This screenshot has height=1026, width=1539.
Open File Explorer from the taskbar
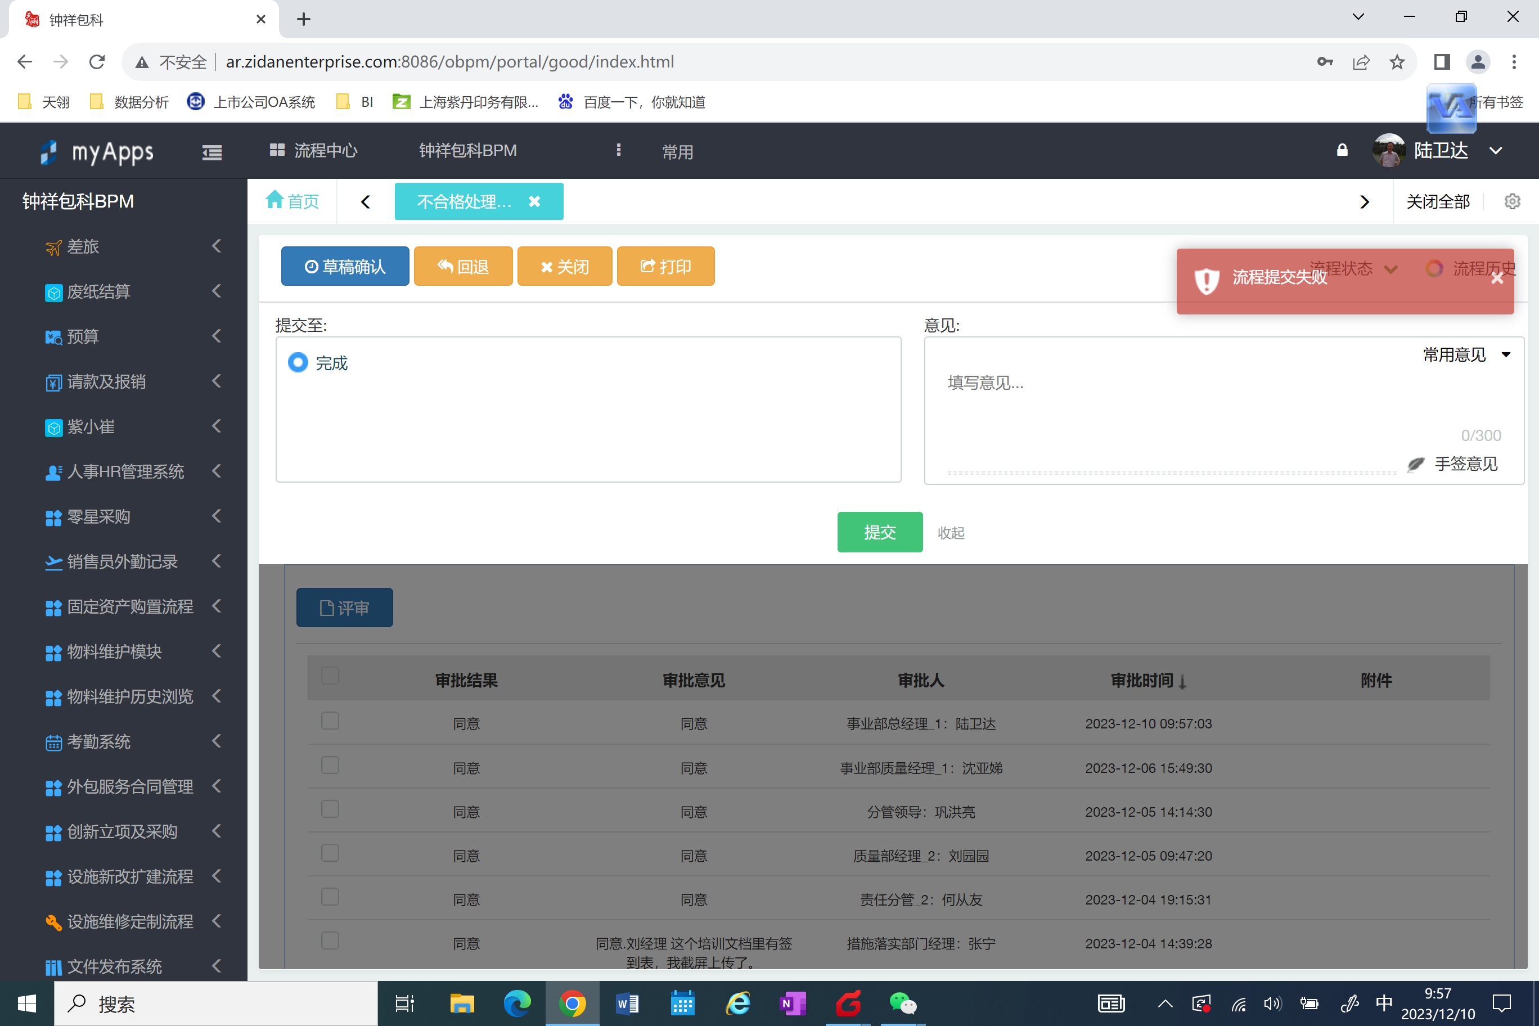462,1003
